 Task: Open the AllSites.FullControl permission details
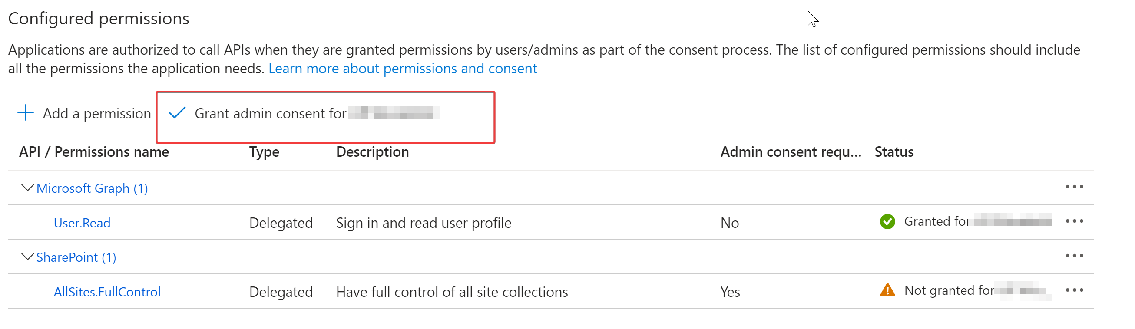click(107, 292)
